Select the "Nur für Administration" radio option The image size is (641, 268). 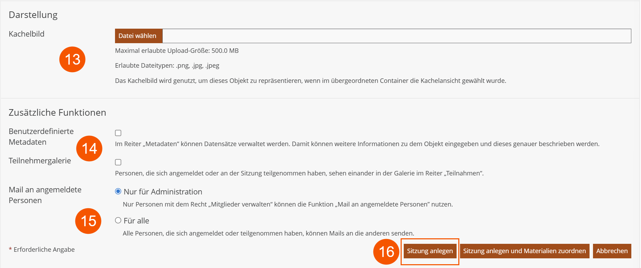(118, 191)
